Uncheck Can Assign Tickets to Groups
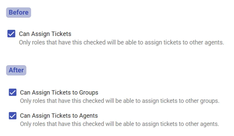Screen dimensions: 234x136 pos(13,93)
